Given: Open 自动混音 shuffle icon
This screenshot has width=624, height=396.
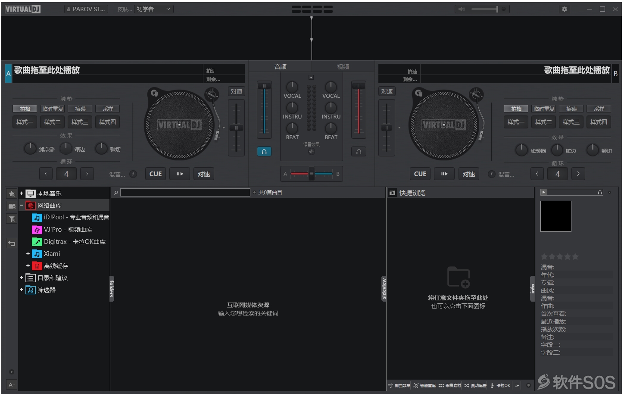Looking at the screenshot, I should pos(467,385).
